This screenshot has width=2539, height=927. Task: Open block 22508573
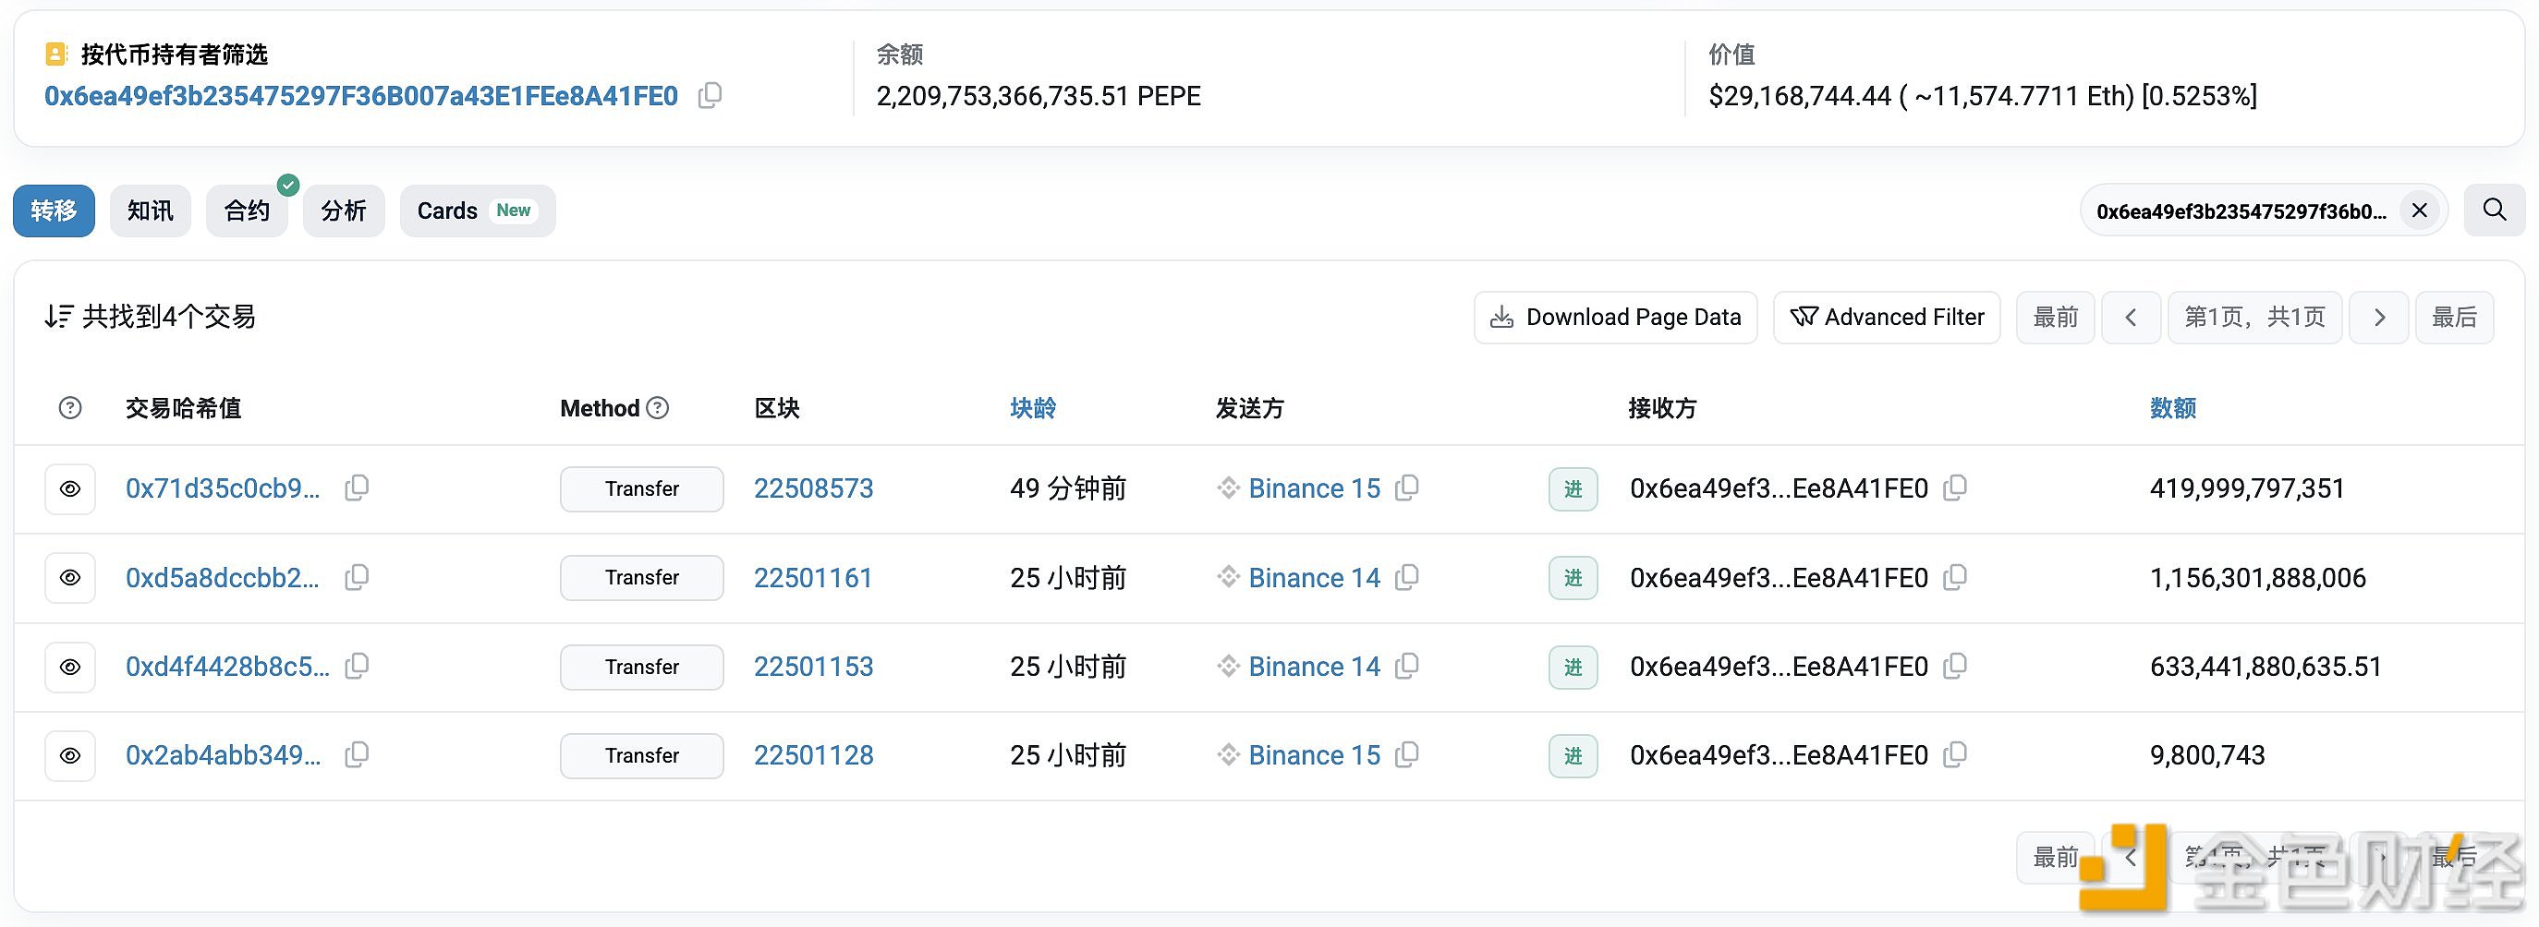tap(812, 488)
